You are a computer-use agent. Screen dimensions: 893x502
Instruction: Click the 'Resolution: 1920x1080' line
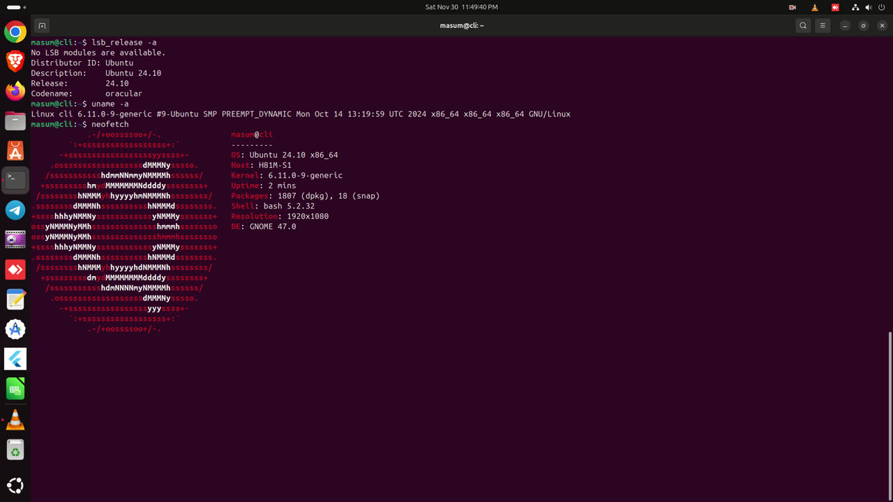[280, 216]
